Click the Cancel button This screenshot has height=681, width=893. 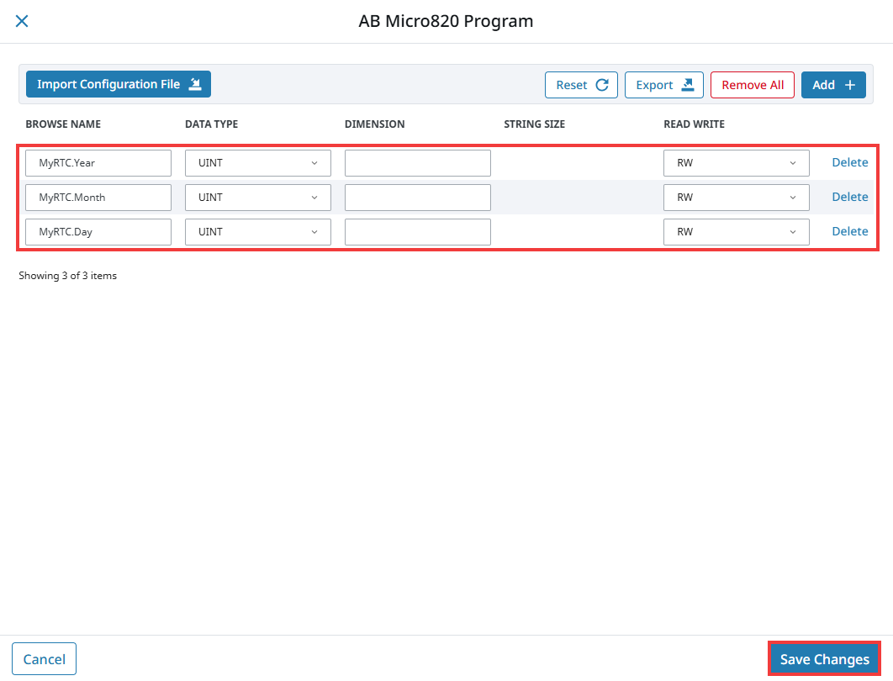click(44, 659)
